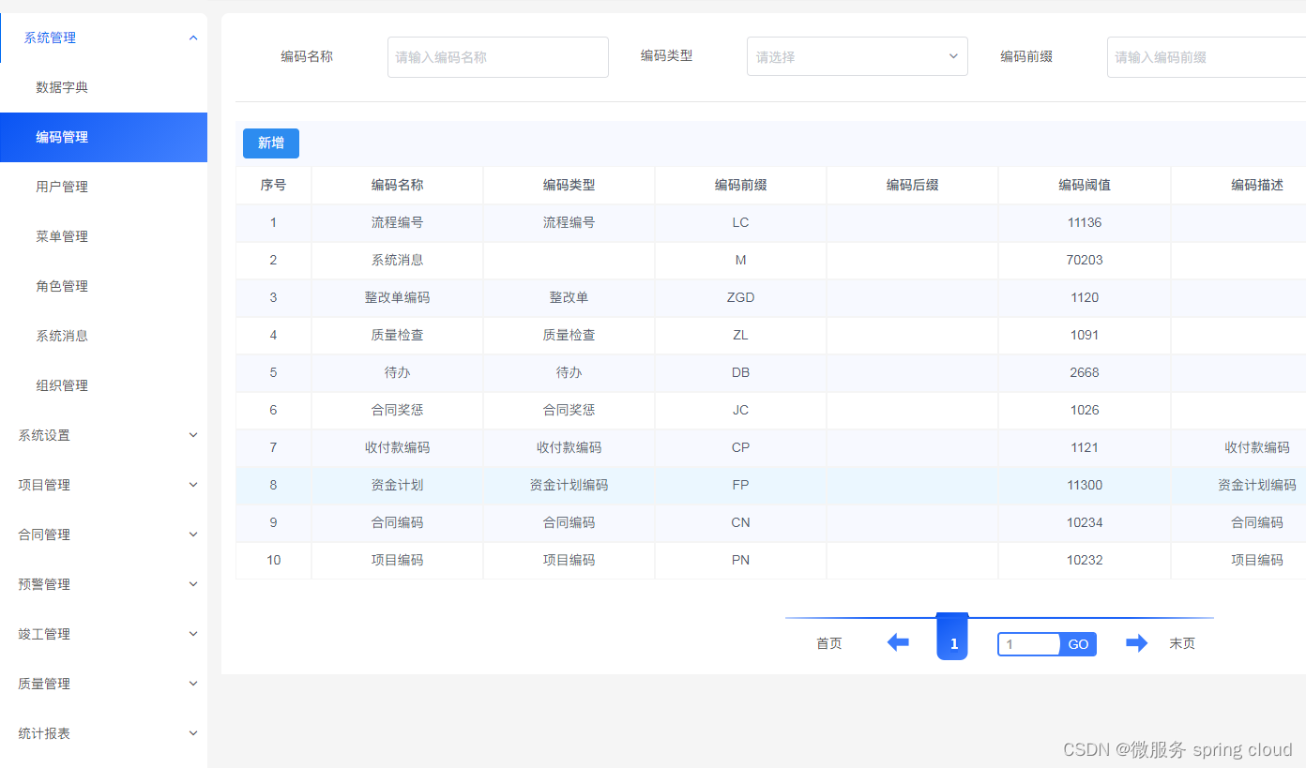Click threshold value 11136

click(x=1085, y=223)
